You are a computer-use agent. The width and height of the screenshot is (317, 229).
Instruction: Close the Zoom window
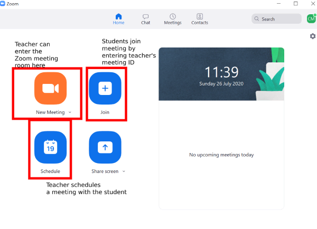[x=313, y=4]
